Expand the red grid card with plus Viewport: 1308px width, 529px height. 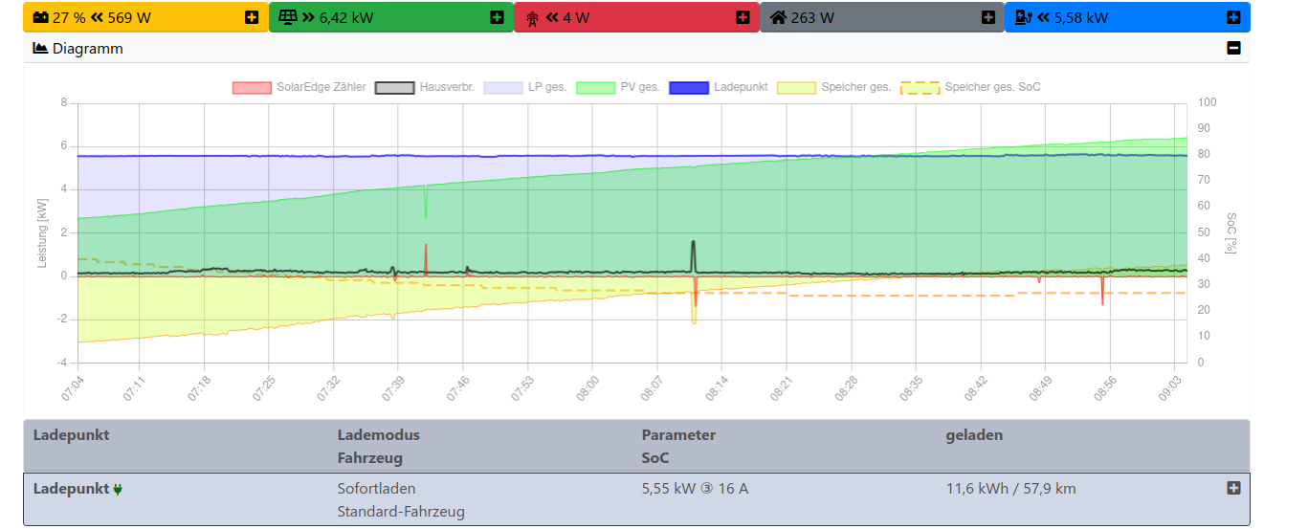(743, 17)
